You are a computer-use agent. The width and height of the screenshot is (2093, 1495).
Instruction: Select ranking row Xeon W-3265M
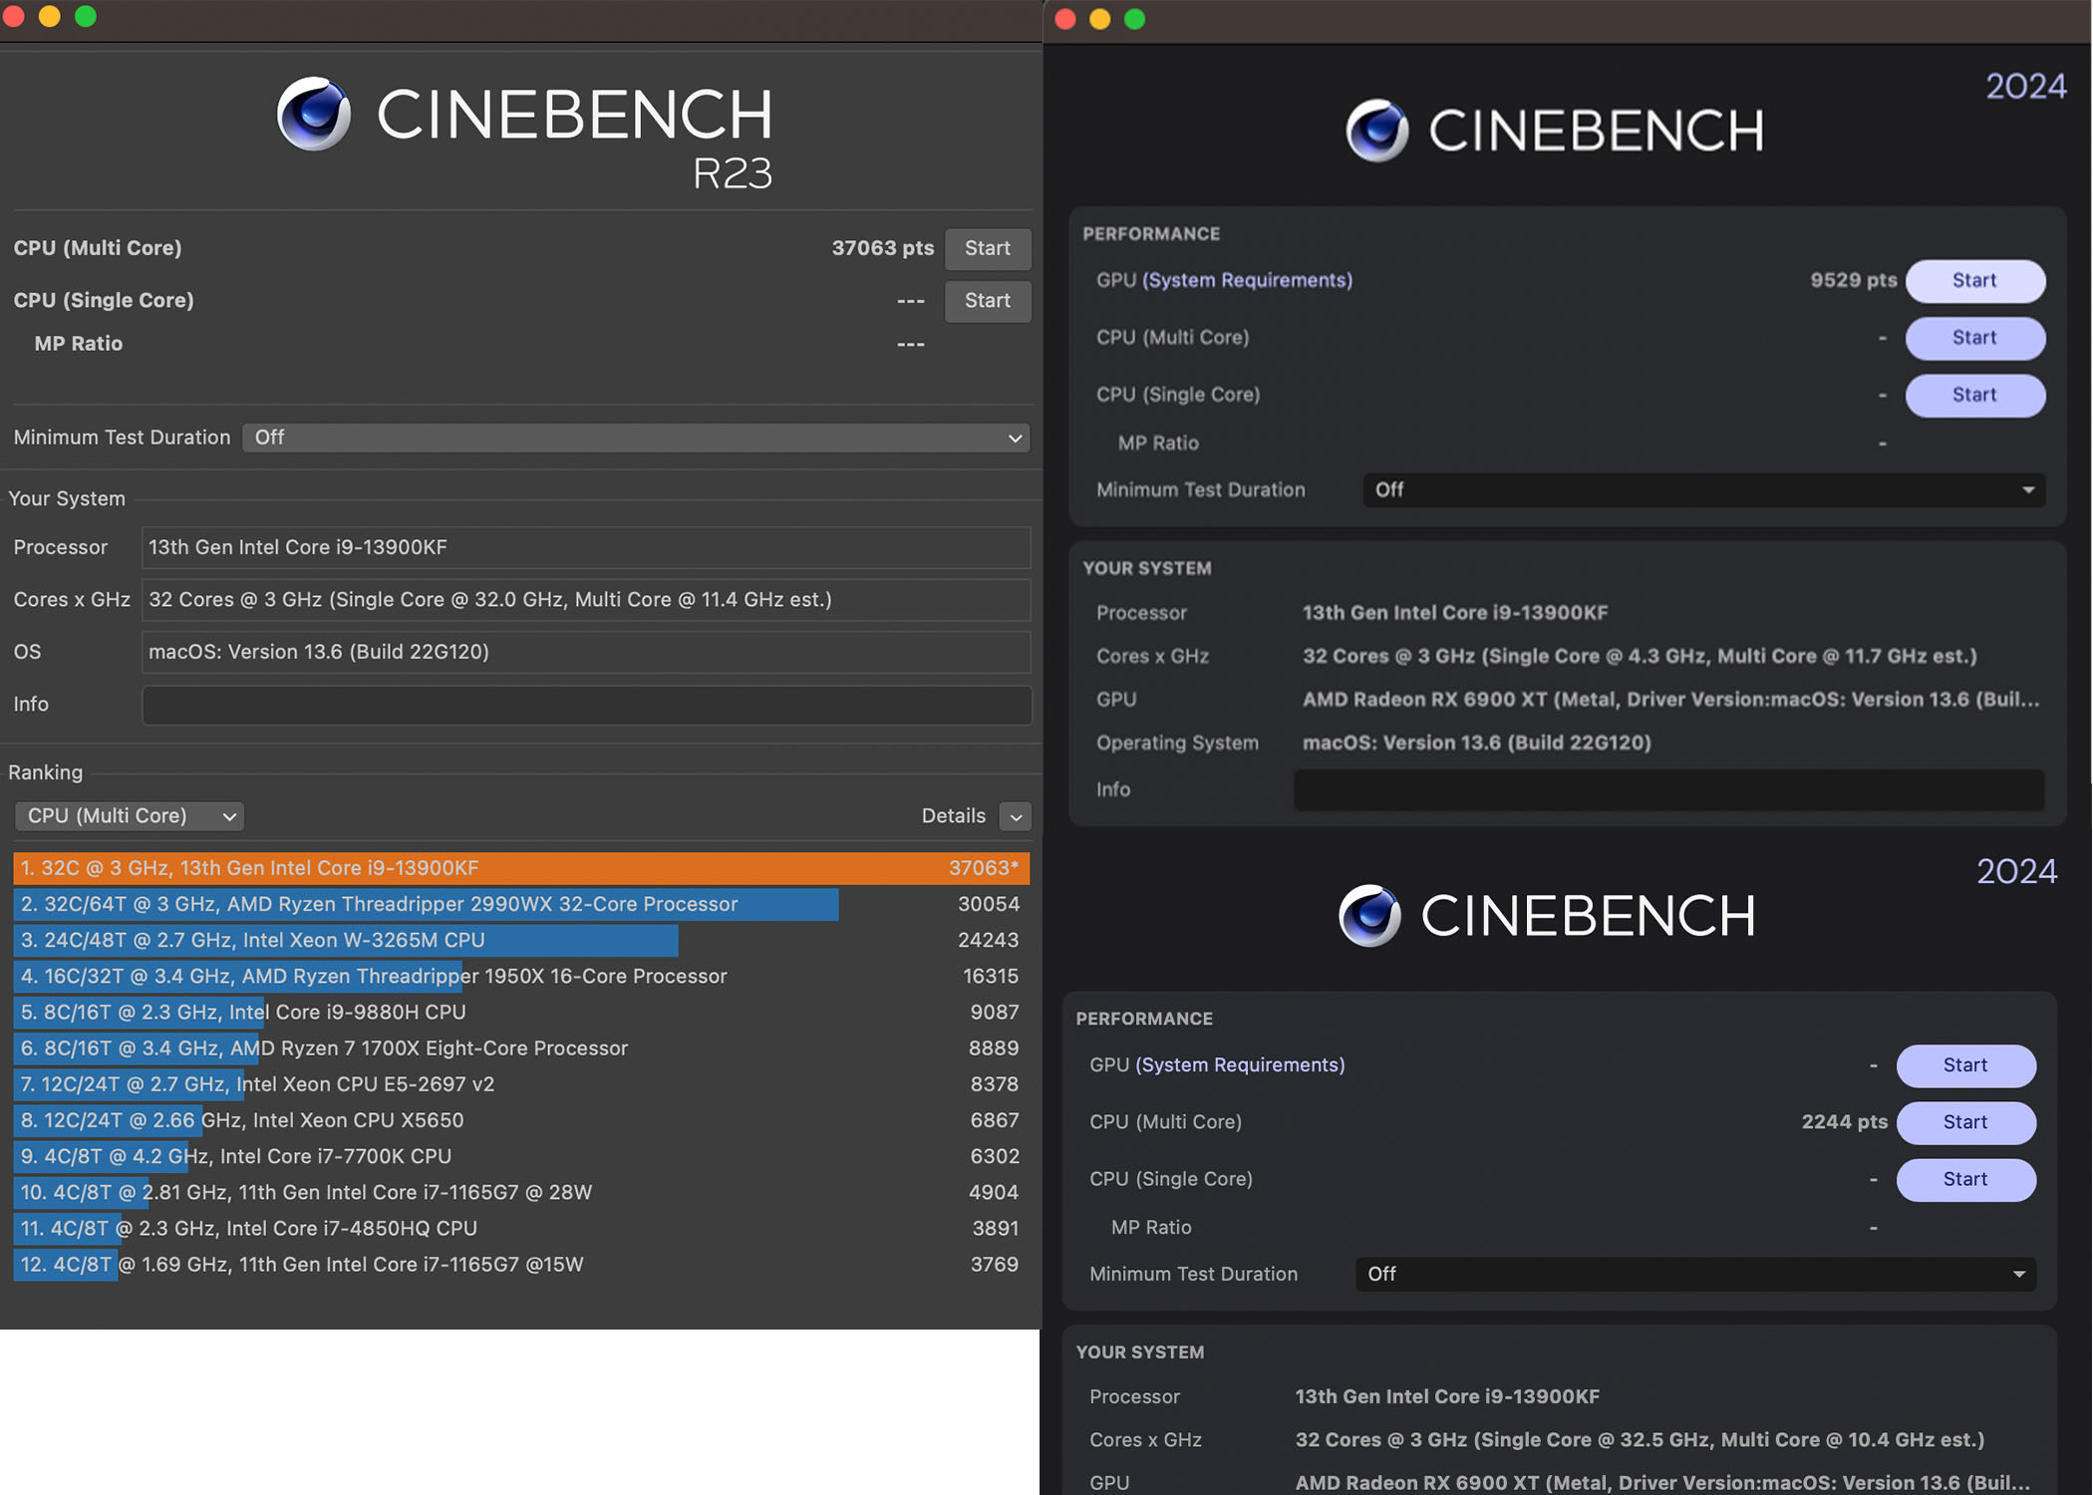click(521, 940)
